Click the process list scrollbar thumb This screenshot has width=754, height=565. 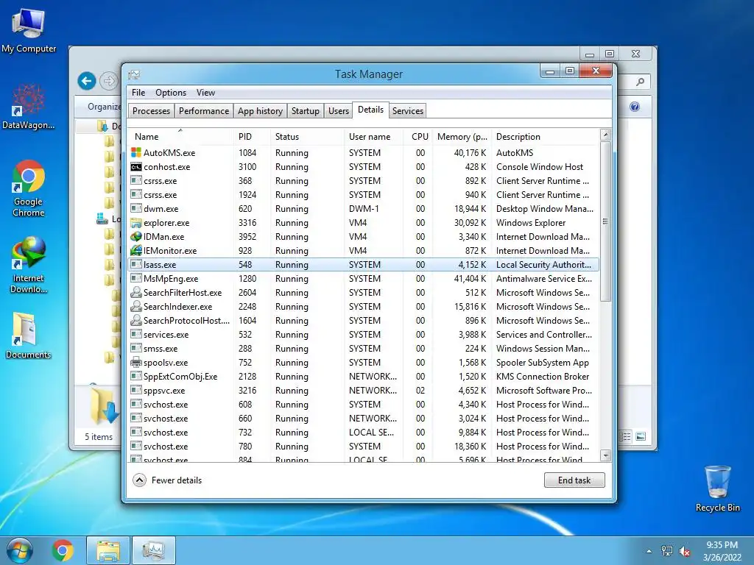coord(606,221)
